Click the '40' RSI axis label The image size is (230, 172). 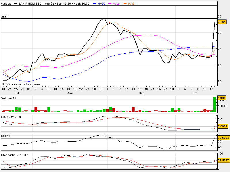coord(219,147)
